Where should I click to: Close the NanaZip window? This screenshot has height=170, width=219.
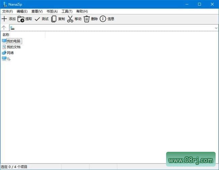(212, 4)
